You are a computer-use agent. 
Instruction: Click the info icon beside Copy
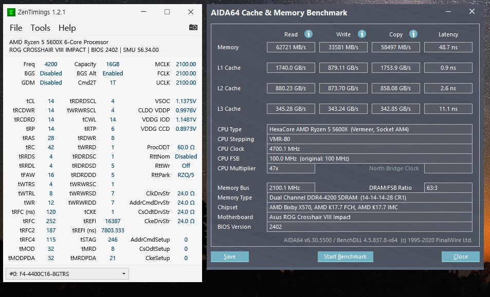coord(413,34)
